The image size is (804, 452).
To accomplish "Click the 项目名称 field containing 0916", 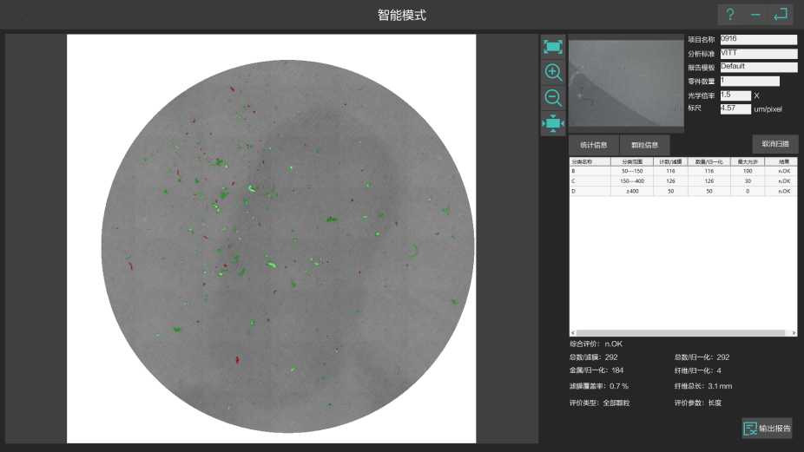I will 758,39.
